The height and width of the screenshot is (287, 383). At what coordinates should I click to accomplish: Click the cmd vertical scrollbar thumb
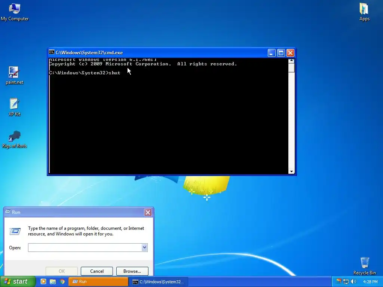coord(291,68)
